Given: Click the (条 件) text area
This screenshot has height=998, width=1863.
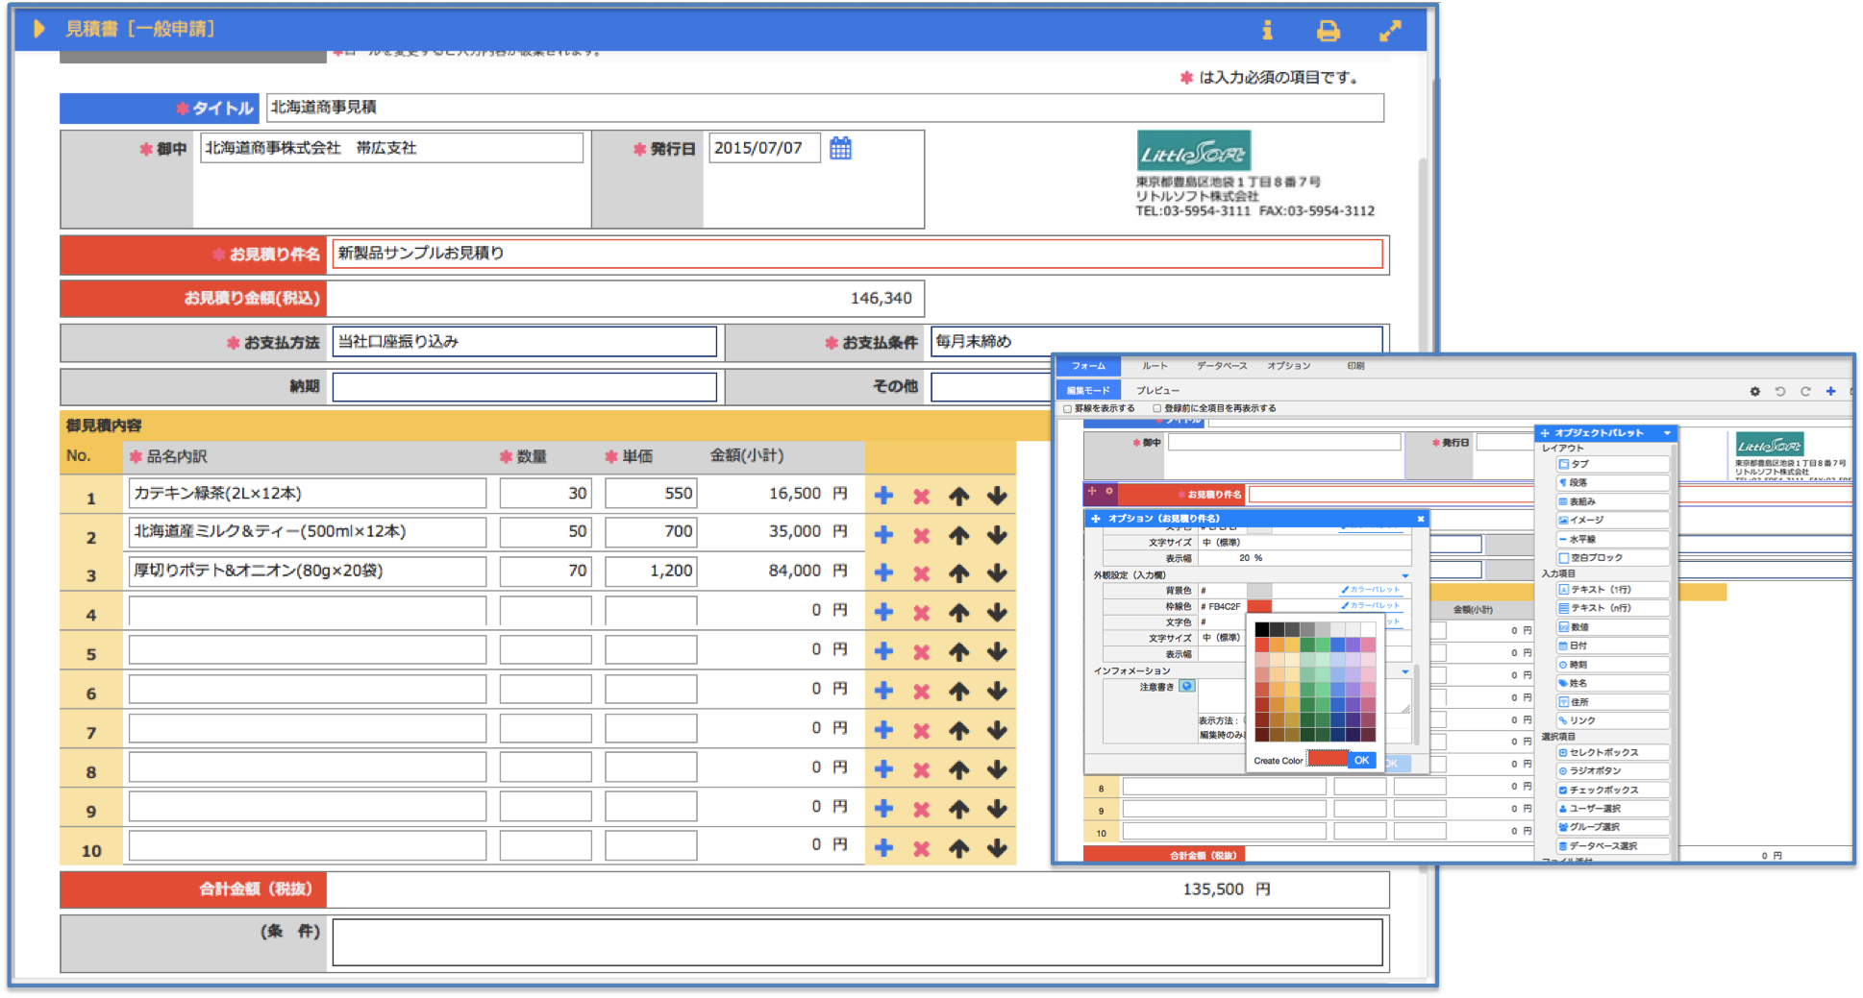Looking at the screenshot, I should pyautogui.click(x=857, y=942).
